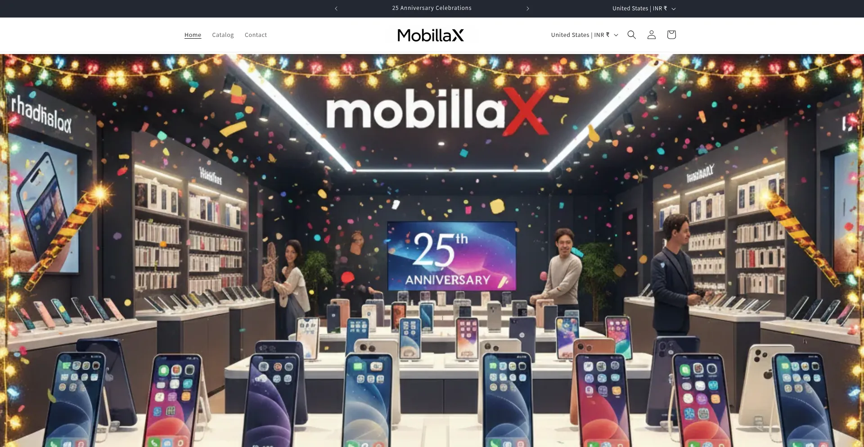Open the search magnifier icon

[x=631, y=35]
